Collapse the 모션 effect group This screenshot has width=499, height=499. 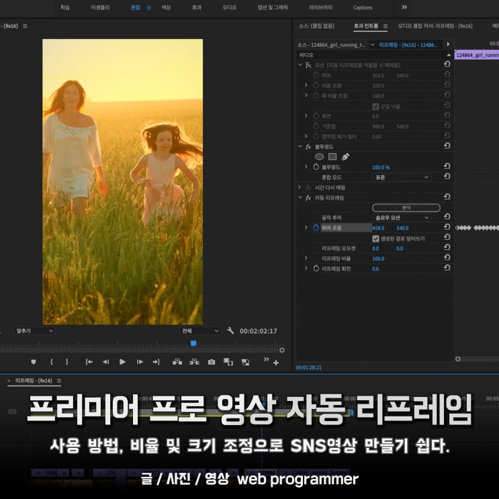pos(300,65)
